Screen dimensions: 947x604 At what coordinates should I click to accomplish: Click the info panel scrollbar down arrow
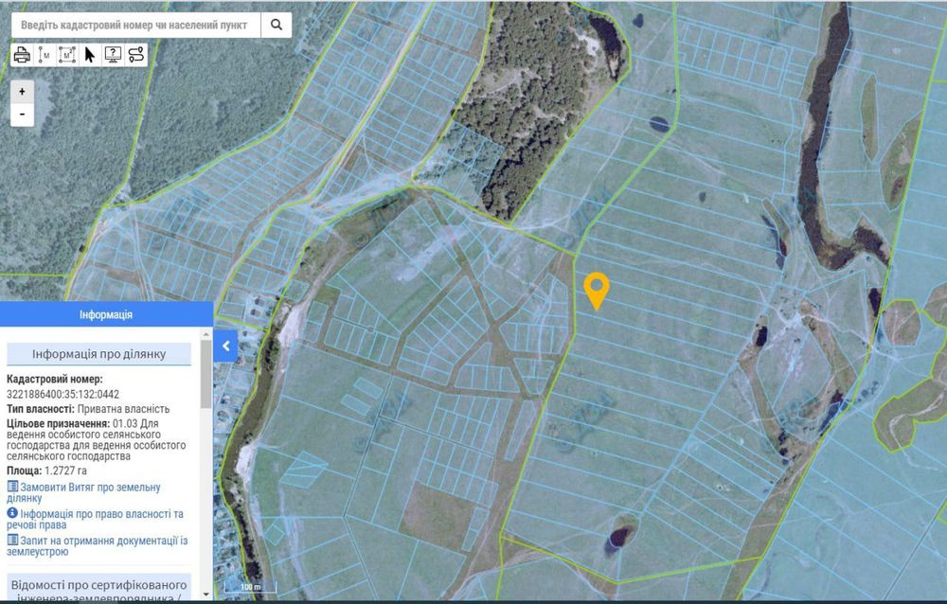point(206,595)
